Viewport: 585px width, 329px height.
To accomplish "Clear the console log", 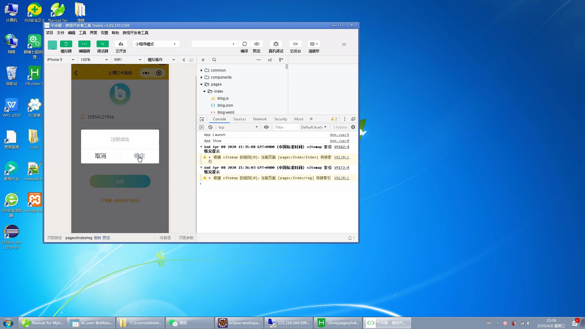I will 210,127.
